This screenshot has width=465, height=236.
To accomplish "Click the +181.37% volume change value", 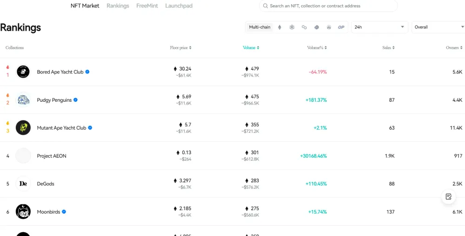I will pyautogui.click(x=316, y=100).
